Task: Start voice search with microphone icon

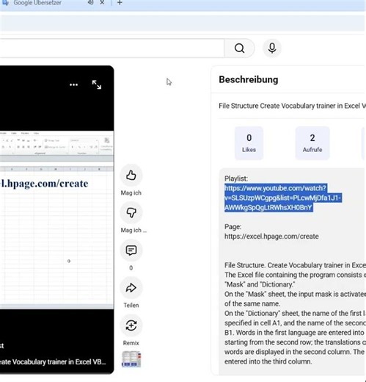Action: 272,48
